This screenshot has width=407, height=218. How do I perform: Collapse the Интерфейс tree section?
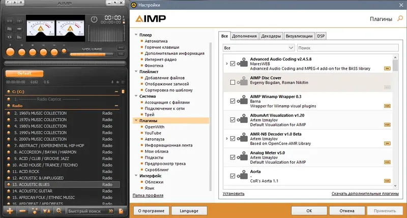click(x=136, y=175)
